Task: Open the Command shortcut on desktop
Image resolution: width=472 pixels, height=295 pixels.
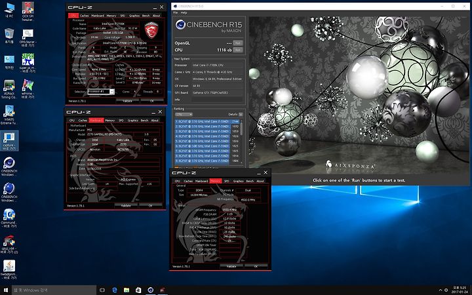Action: click(x=9, y=218)
